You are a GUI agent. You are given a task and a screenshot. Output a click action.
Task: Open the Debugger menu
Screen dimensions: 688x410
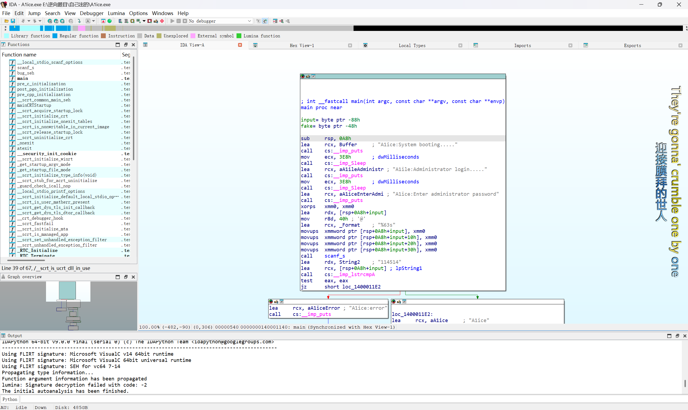(91, 13)
